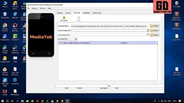The image size is (184, 103).
Task: Select the unnamed desktop icon
Action: tap(15, 81)
